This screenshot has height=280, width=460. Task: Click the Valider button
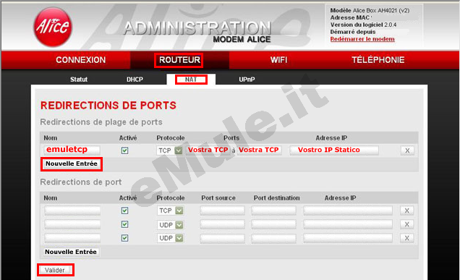pos(55,270)
